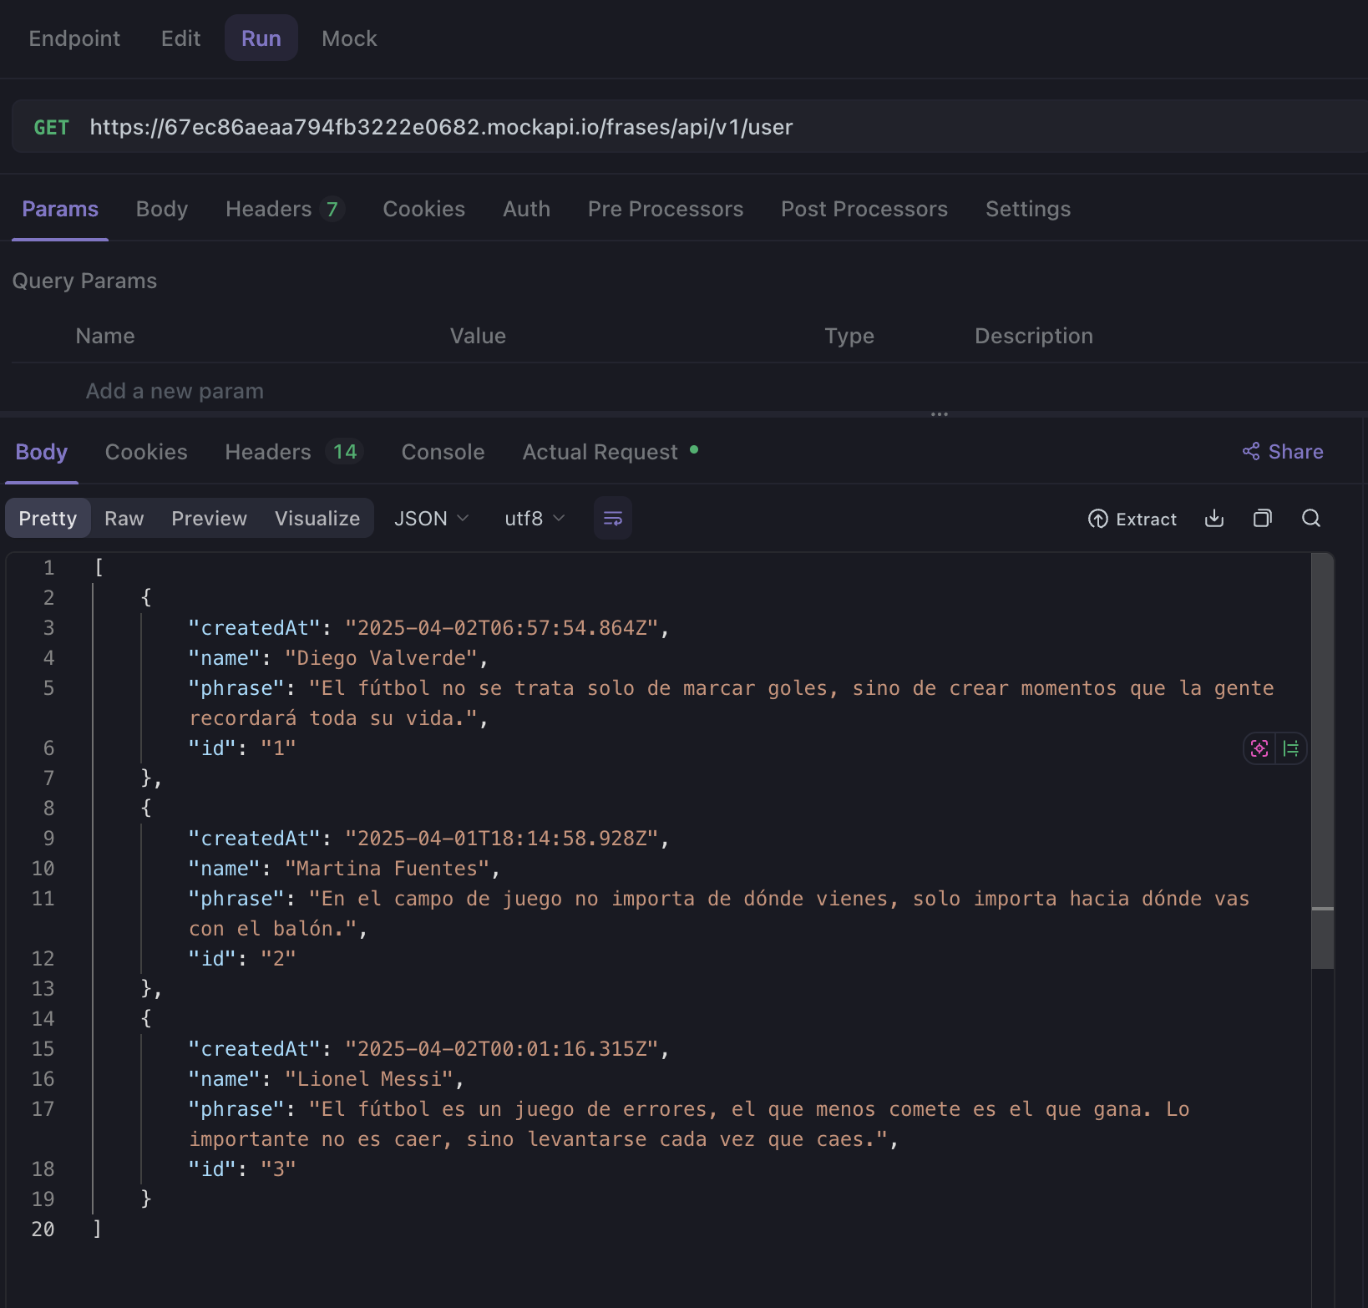Screen dimensions: 1368x1308
Task: Open search in response body
Action: coord(1311,519)
